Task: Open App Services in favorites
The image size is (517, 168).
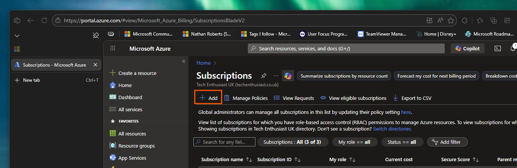Action: pyautogui.click(x=128, y=158)
